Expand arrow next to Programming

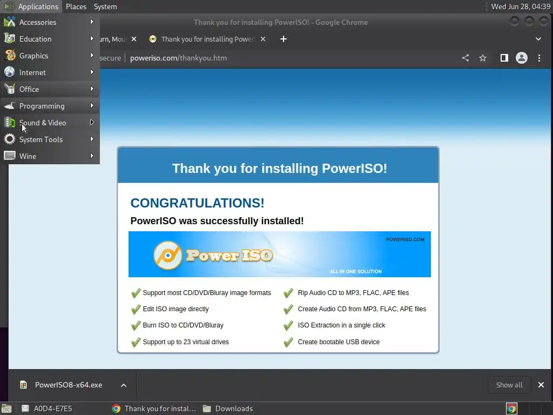pos(92,105)
